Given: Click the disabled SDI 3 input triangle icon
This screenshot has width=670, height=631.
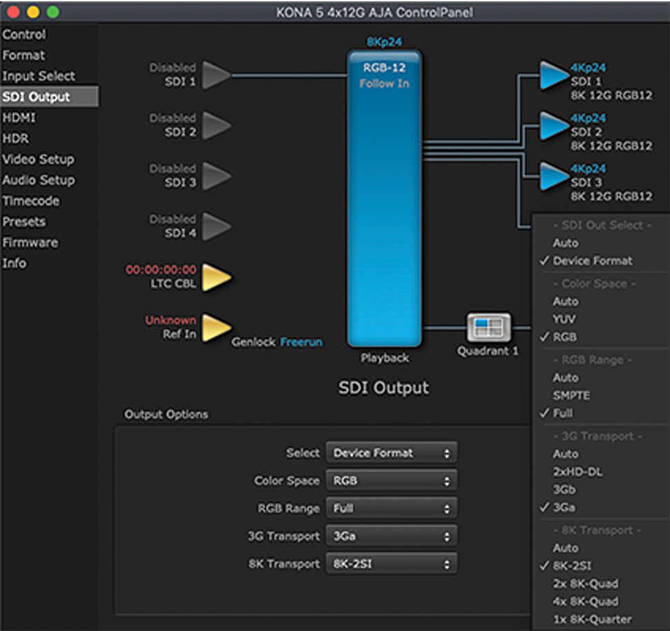Looking at the screenshot, I should pos(216,176).
